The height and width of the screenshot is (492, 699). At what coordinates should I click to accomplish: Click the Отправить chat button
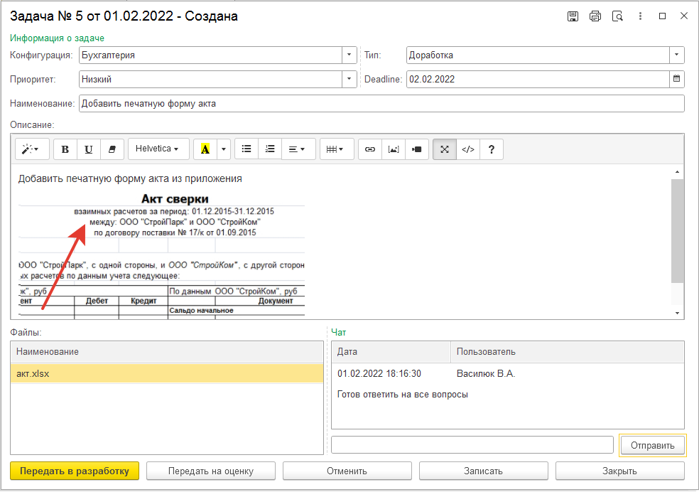[x=652, y=445]
